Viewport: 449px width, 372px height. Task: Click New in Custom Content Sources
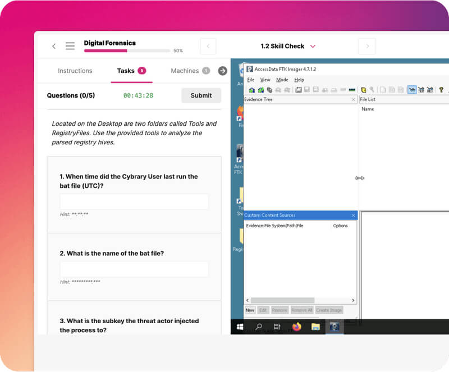(x=250, y=310)
